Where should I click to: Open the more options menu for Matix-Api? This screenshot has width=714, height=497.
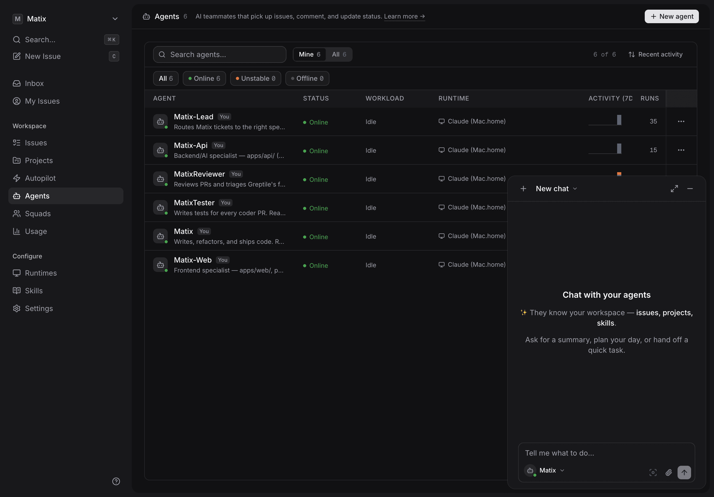point(681,150)
